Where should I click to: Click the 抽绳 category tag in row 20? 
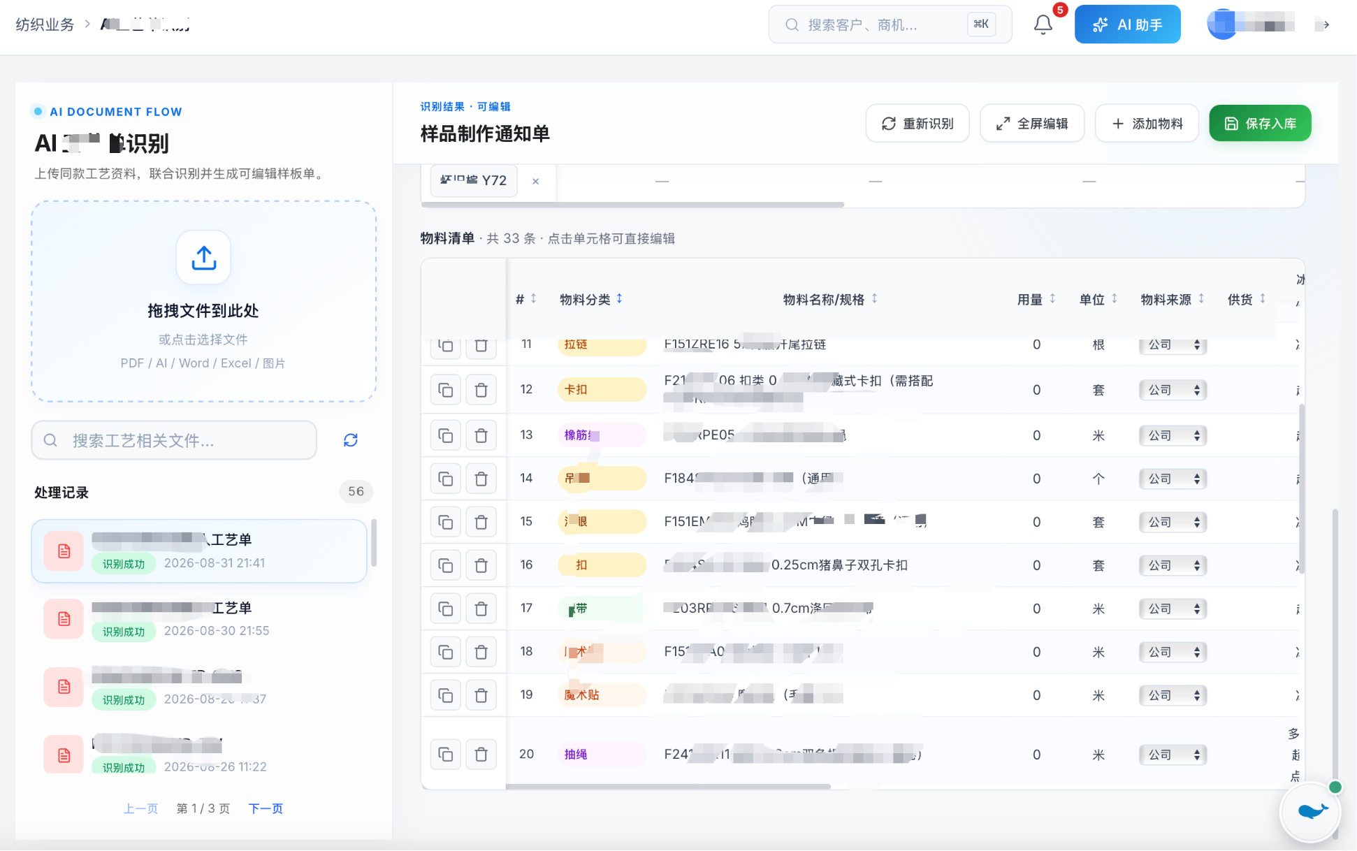(601, 754)
